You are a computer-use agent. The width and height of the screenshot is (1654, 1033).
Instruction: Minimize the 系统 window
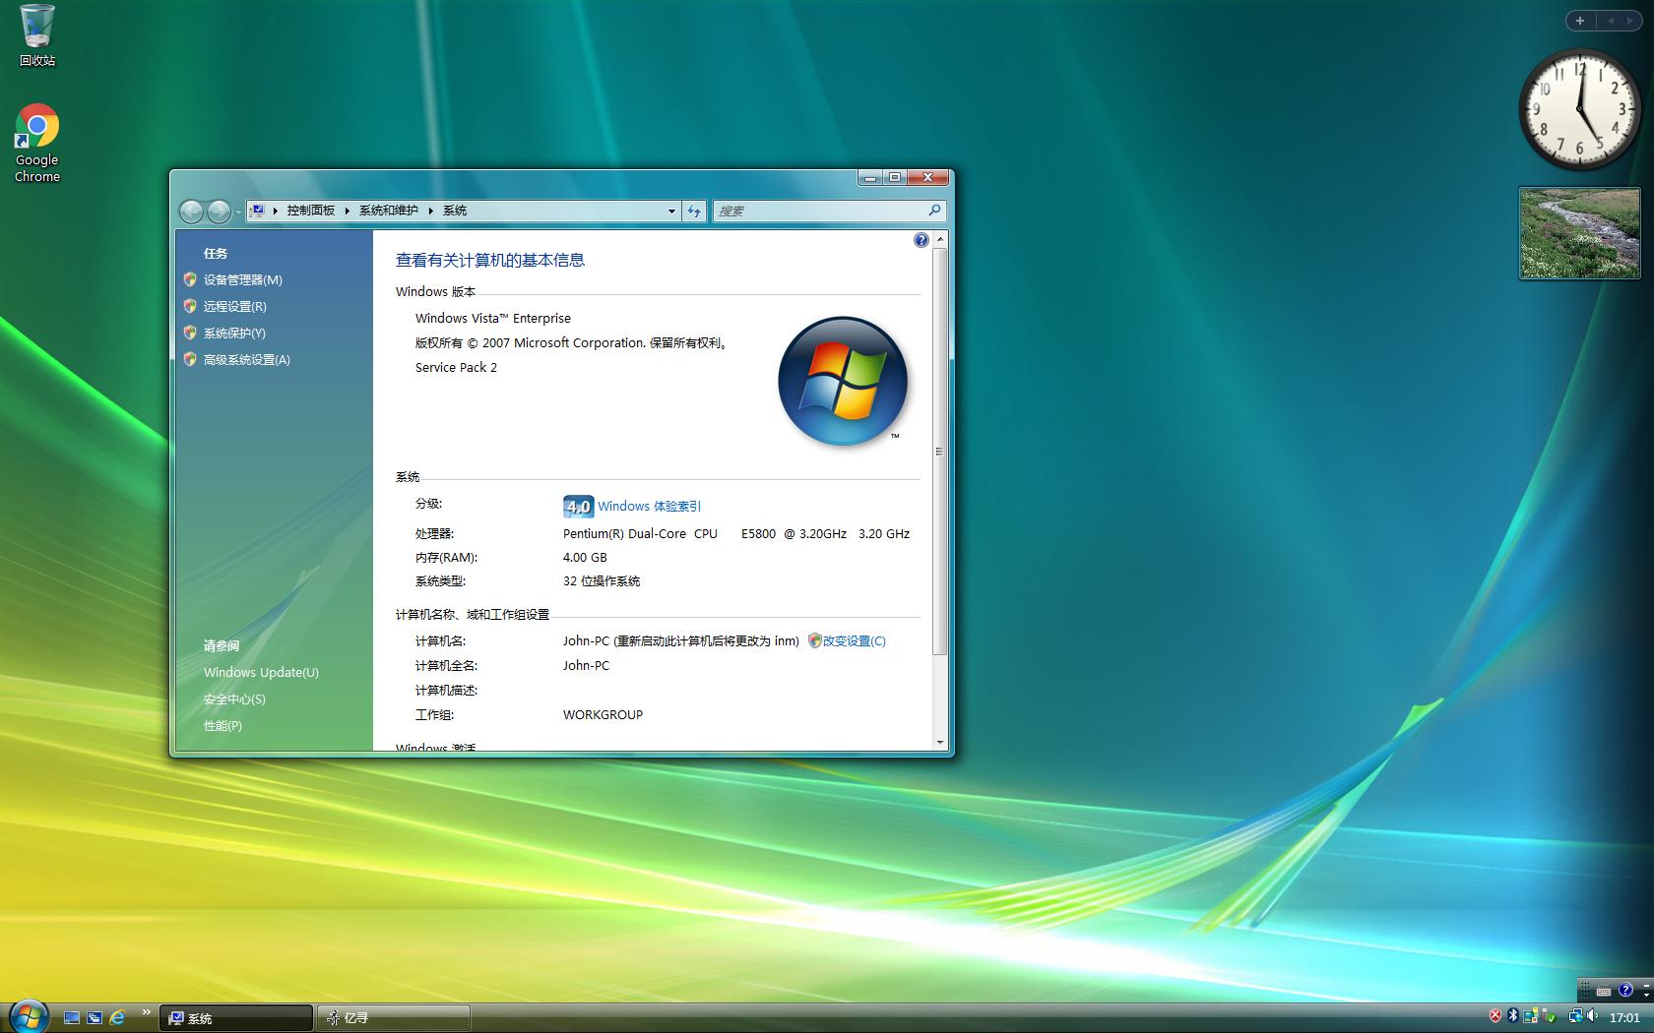(869, 178)
